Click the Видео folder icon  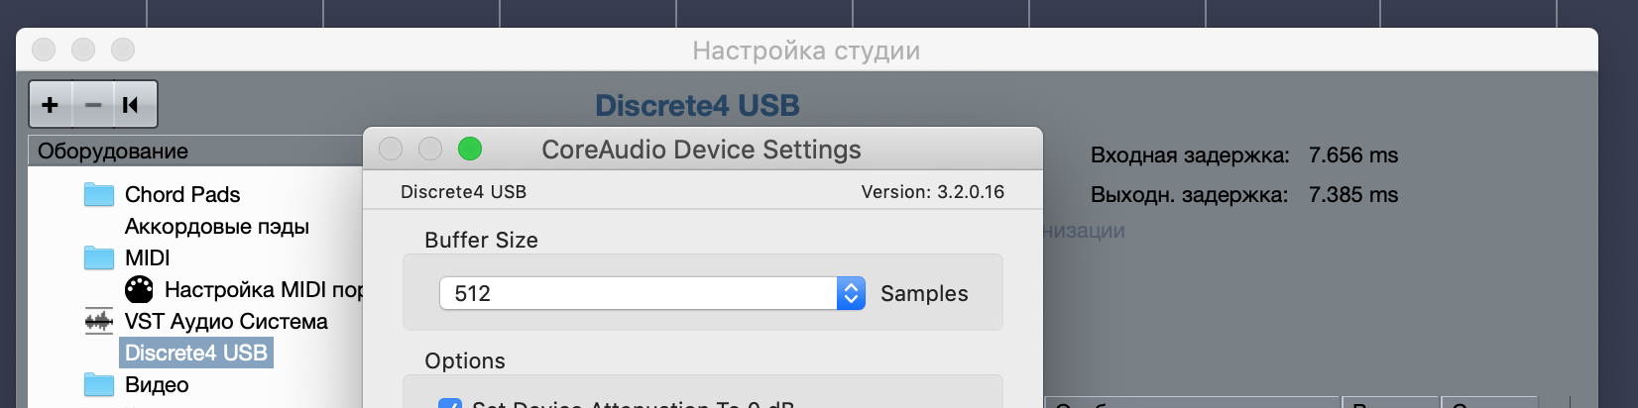pos(99,384)
